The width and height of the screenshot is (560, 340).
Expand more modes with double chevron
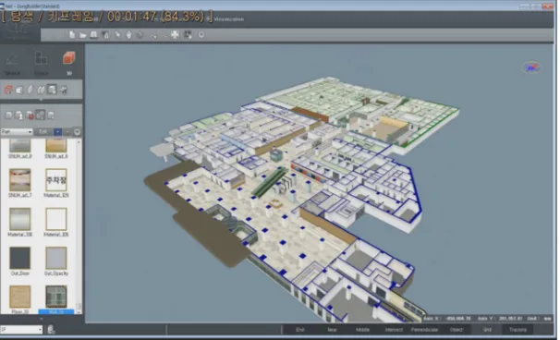[69, 73]
